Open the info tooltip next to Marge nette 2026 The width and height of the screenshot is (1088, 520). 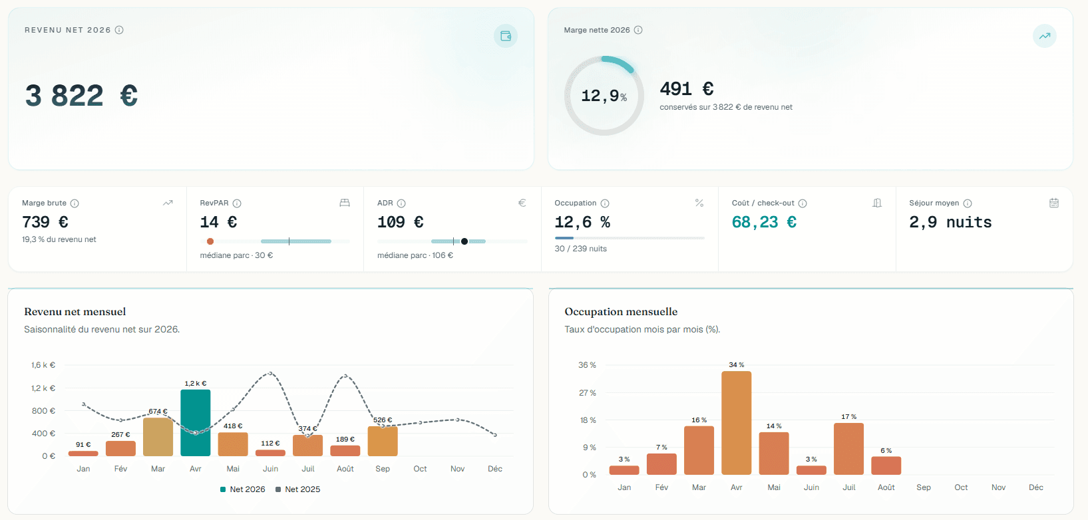click(638, 30)
